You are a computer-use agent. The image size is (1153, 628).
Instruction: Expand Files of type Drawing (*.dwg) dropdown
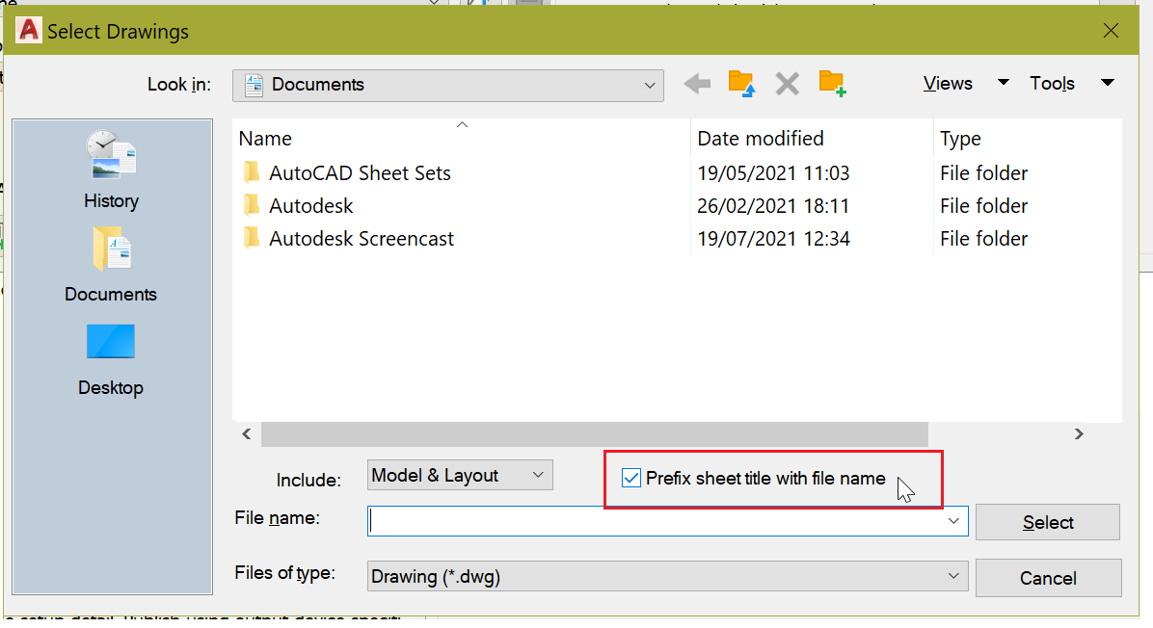click(x=953, y=577)
